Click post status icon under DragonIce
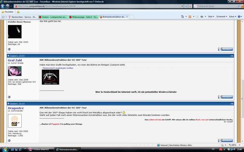This screenshot has height=152, width=244. tap(9, 140)
